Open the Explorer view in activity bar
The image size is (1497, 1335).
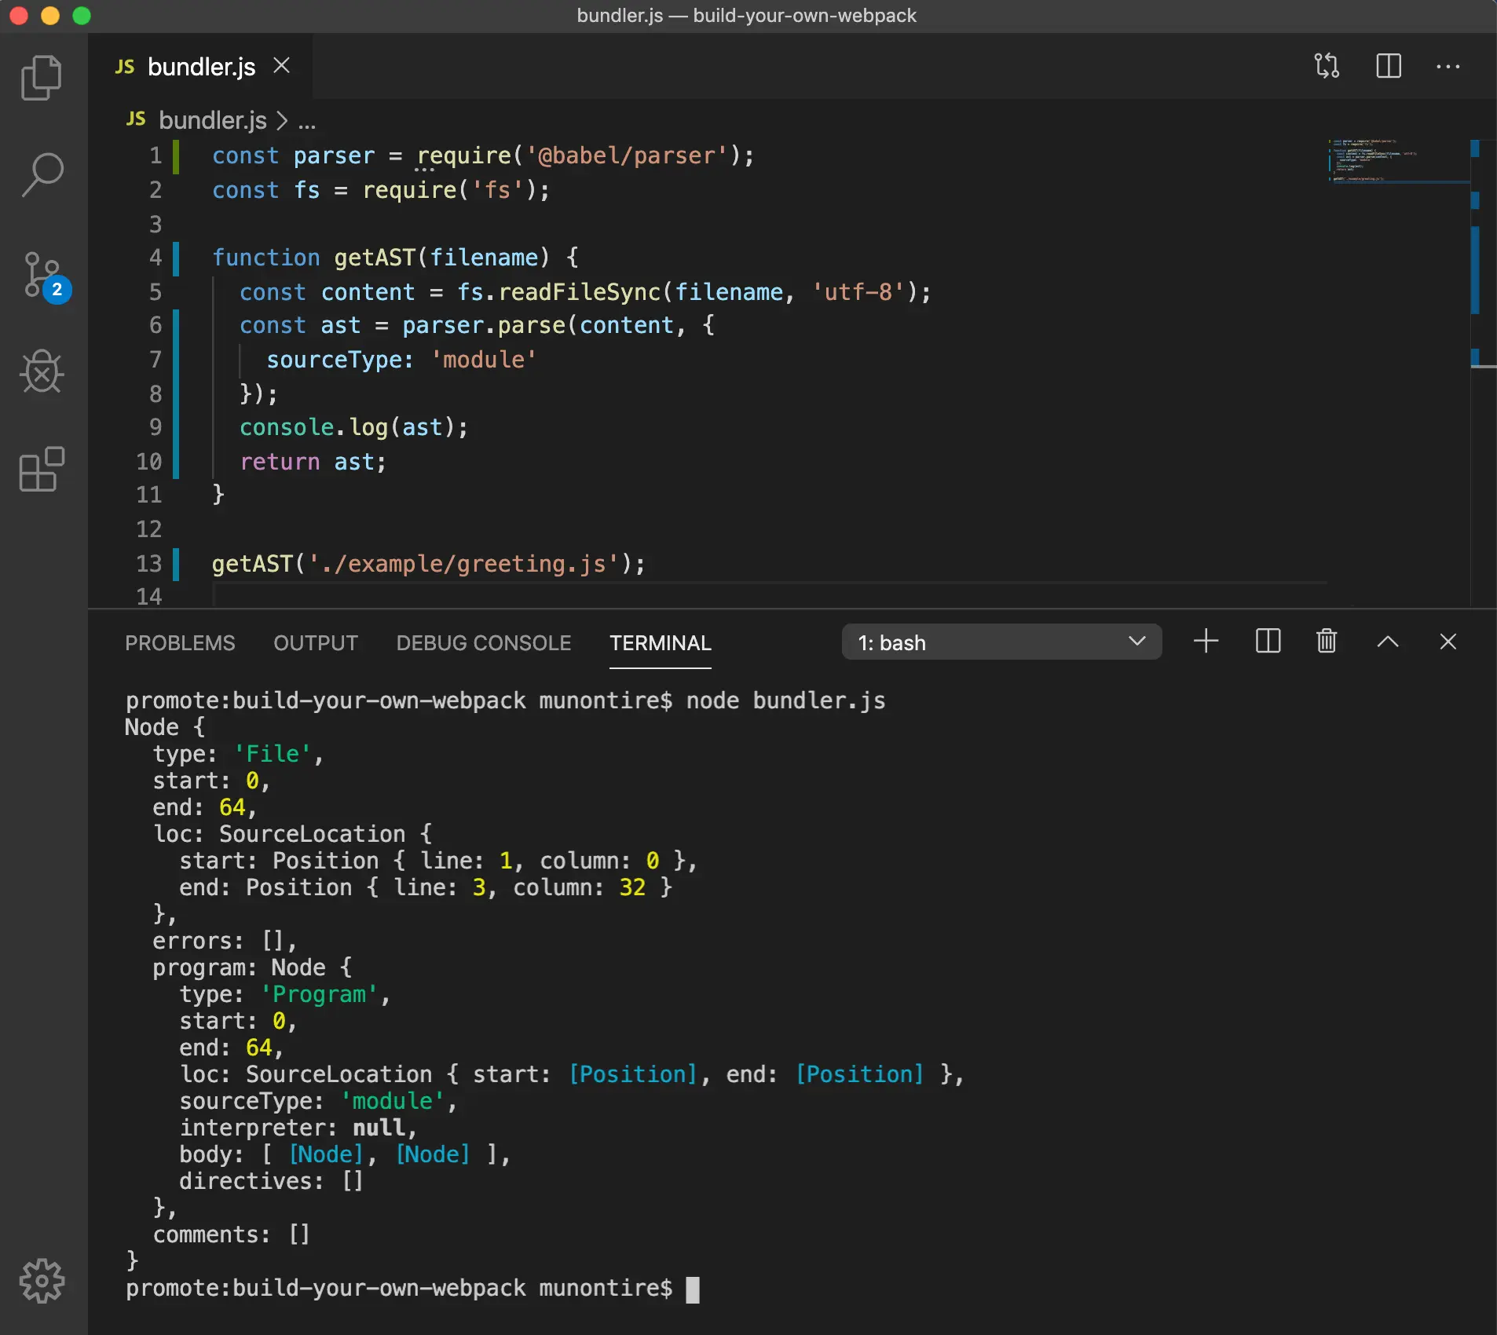tap(42, 78)
